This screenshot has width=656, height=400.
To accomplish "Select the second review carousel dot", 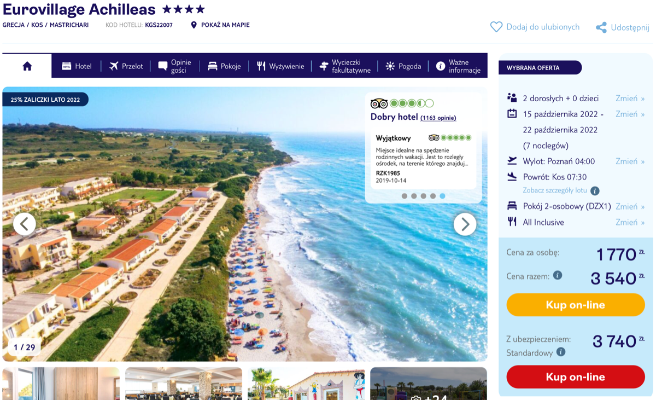I will [x=414, y=196].
